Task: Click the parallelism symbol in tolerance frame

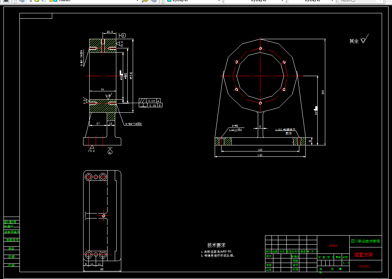Action: point(143,101)
